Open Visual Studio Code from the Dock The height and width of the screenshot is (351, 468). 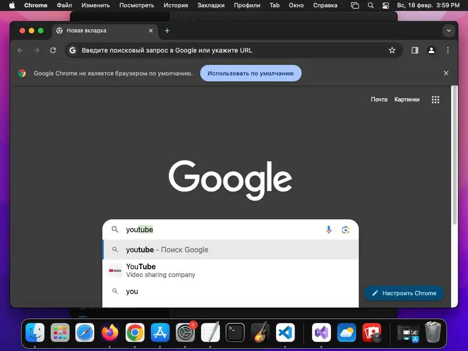285,333
